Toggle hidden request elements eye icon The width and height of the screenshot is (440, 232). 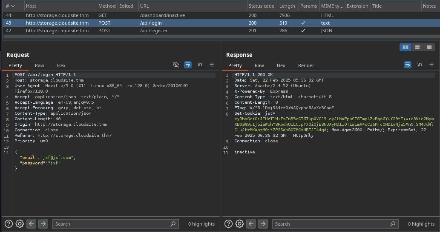pos(176,65)
